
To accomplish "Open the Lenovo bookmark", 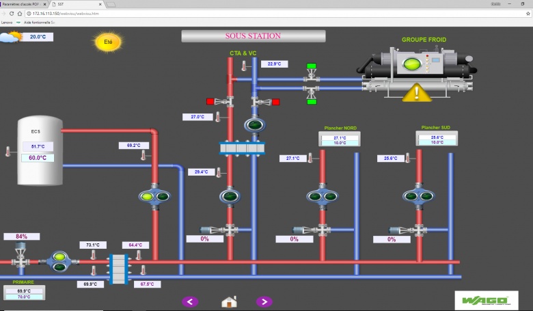I will click(x=7, y=23).
